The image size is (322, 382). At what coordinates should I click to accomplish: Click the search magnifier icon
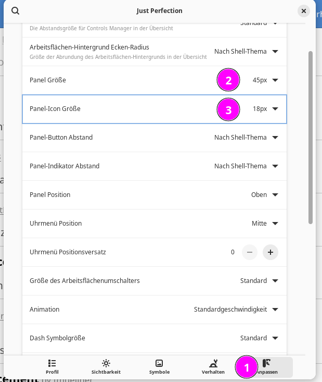click(16, 11)
